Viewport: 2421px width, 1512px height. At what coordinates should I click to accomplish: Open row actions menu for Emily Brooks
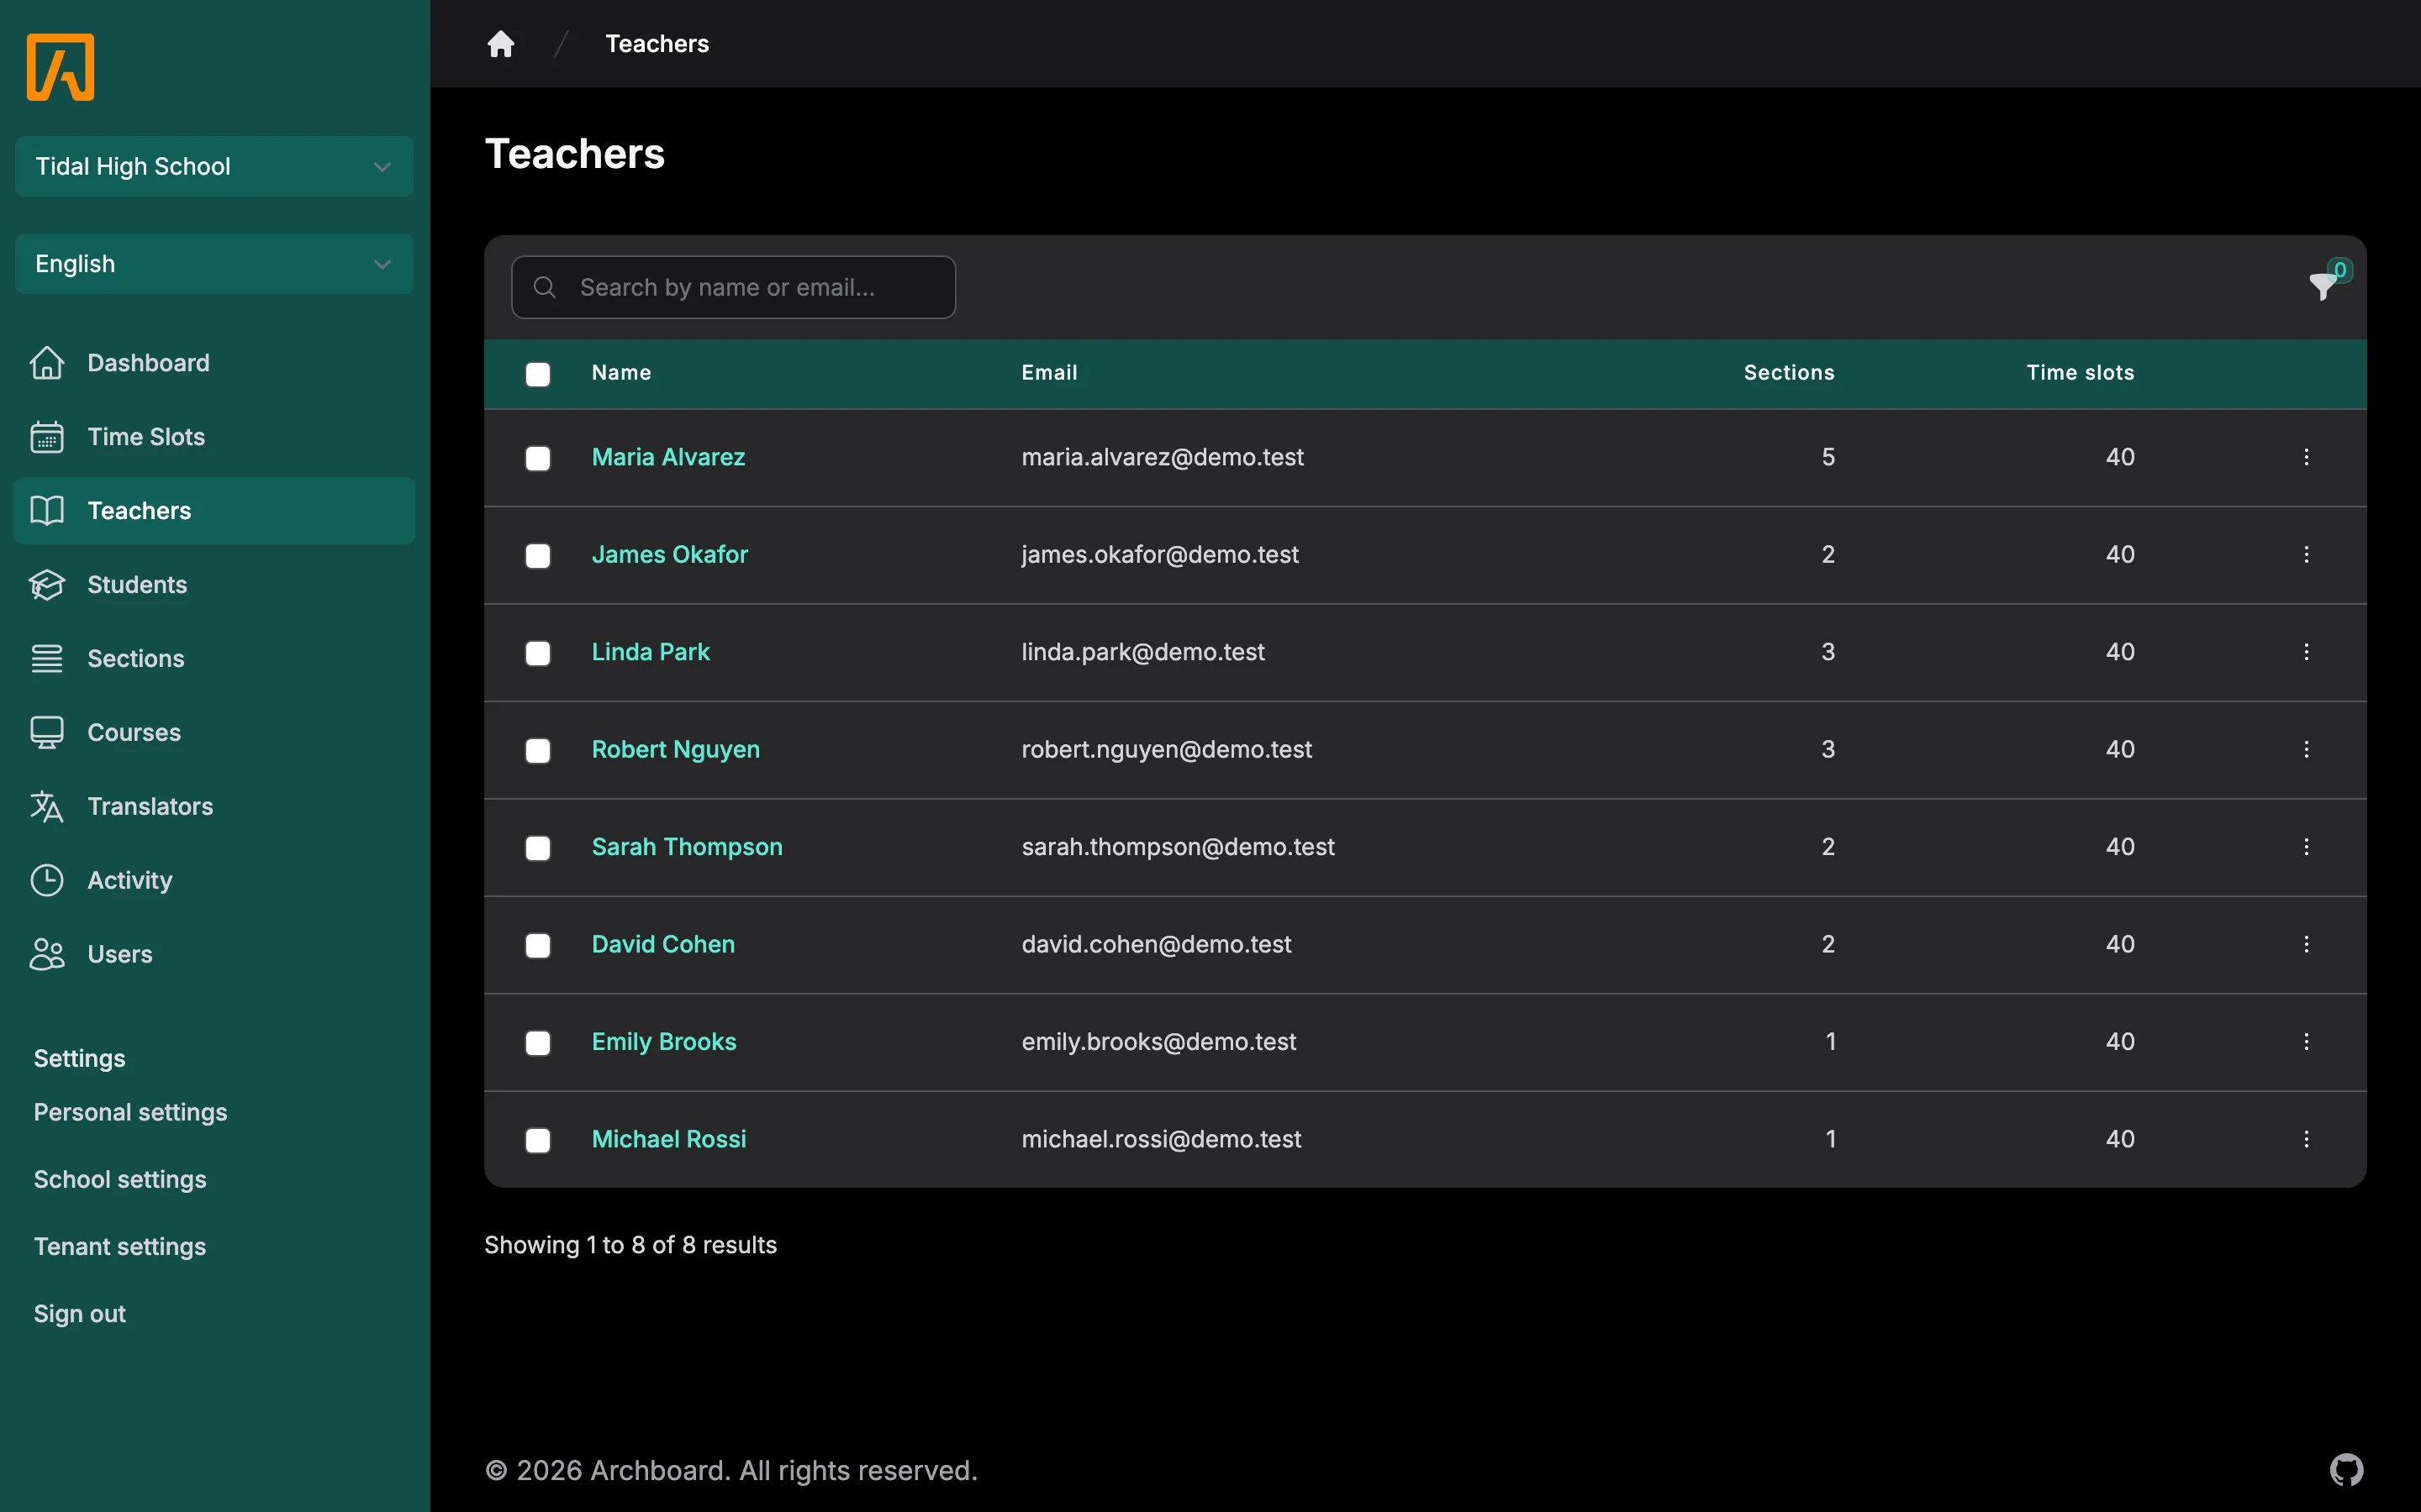pos(2306,1042)
